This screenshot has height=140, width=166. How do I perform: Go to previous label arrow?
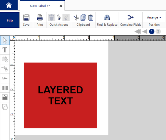tap(145, 31)
